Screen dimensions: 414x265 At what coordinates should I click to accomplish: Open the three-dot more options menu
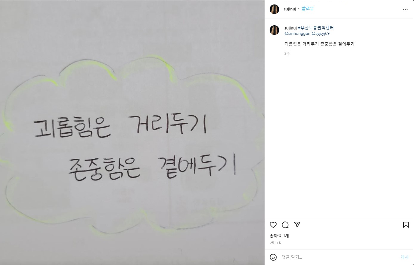405,9
